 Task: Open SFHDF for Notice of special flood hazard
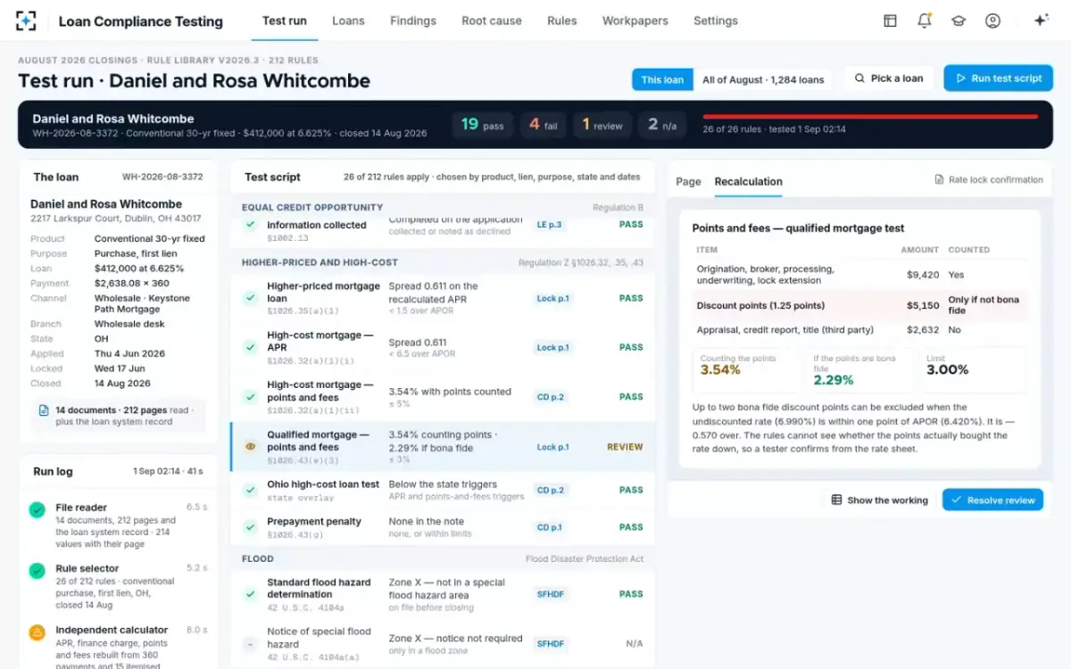pos(551,643)
